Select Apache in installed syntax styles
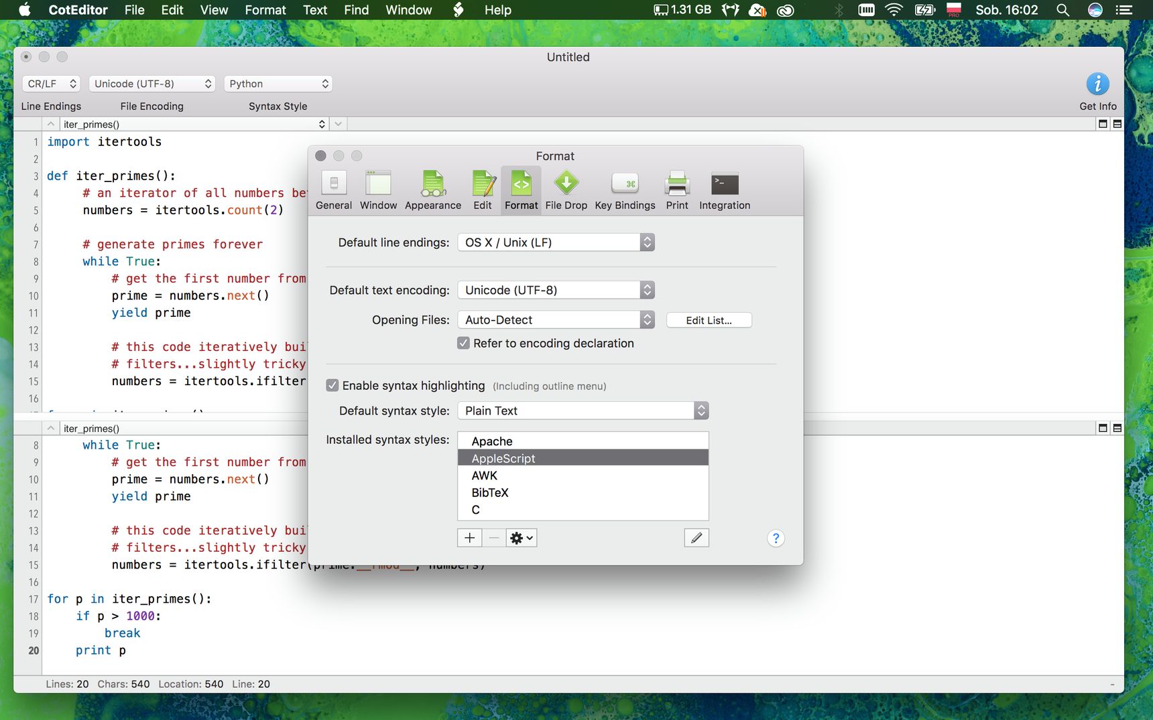1153x720 pixels. coord(583,441)
